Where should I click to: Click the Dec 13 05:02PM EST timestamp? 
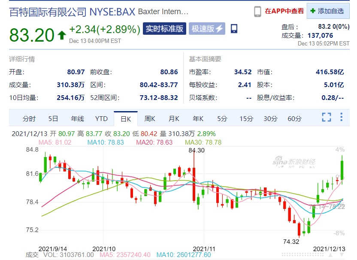[x=324, y=43]
